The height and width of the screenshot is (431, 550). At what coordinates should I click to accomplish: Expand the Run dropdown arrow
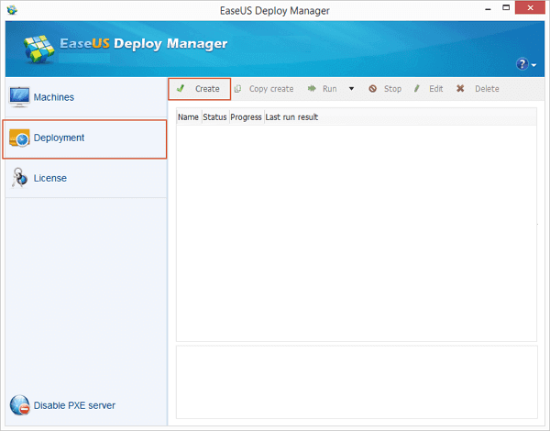(351, 89)
